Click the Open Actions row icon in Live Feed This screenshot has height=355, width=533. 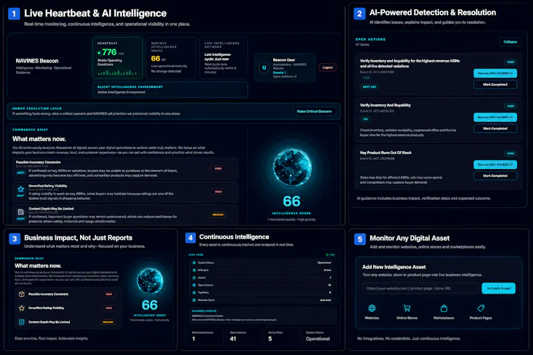click(194, 285)
